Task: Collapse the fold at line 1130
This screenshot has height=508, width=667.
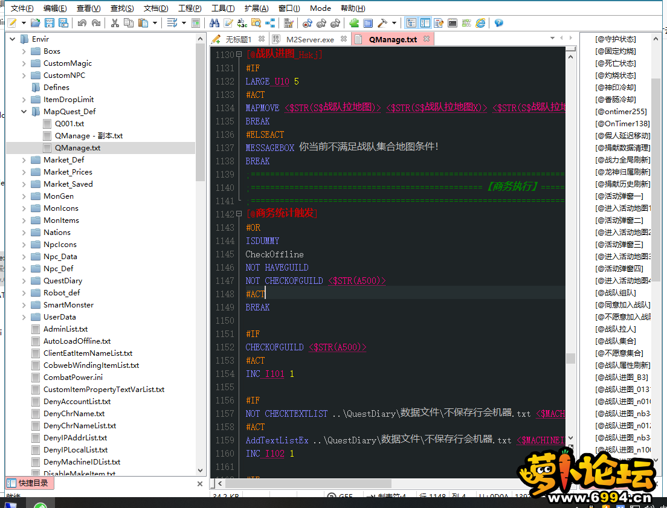Action: (x=239, y=54)
